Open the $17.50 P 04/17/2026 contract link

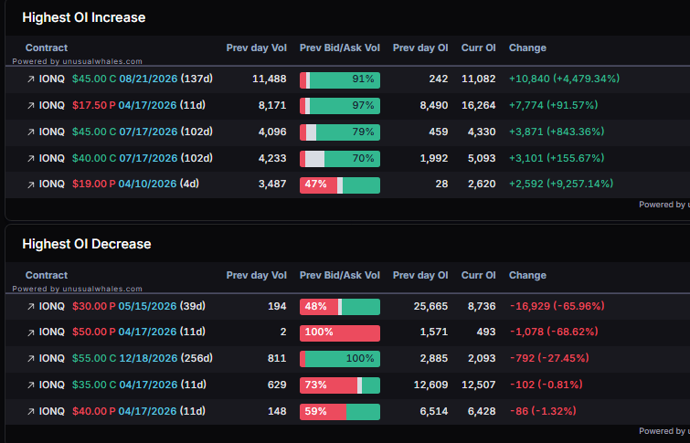point(139,105)
